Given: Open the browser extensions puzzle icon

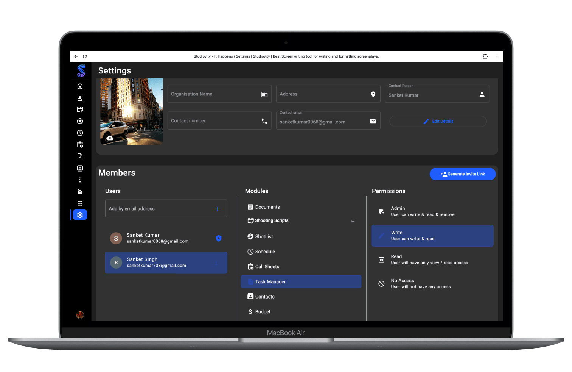Looking at the screenshot, I should (485, 56).
